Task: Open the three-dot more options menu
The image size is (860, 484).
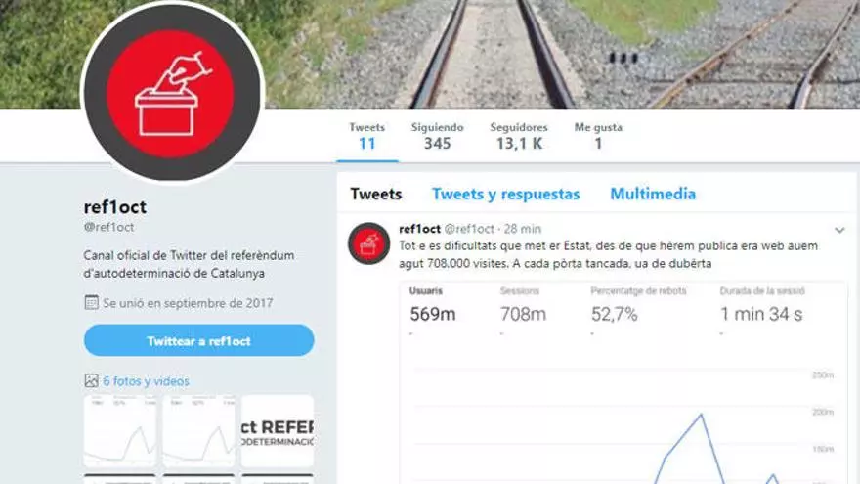Action: [623, 58]
